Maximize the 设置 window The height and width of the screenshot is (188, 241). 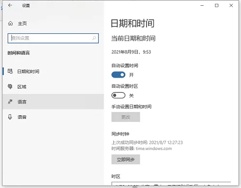pos(216,5)
